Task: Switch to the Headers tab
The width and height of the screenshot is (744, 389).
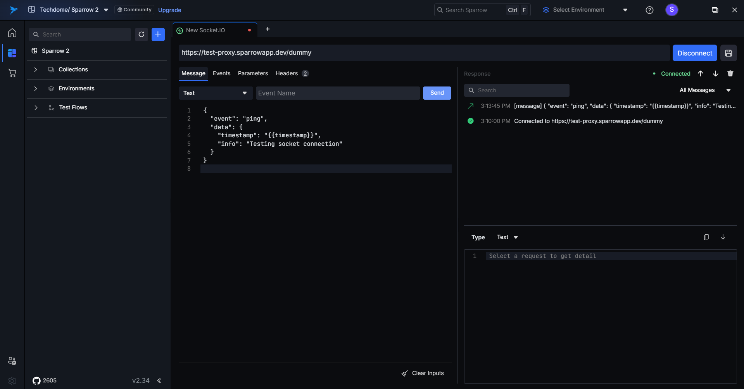Action: click(x=287, y=73)
